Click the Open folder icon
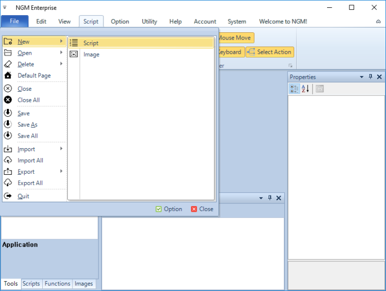 tap(8, 53)
